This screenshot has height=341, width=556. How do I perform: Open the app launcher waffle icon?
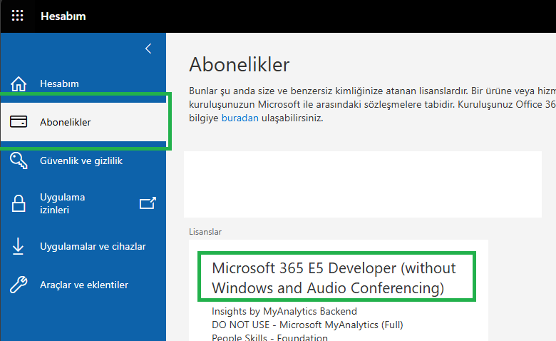tap(17, 16)
